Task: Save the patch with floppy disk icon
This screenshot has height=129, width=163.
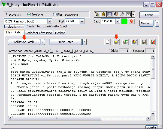Action: click(x=144, y=42)
